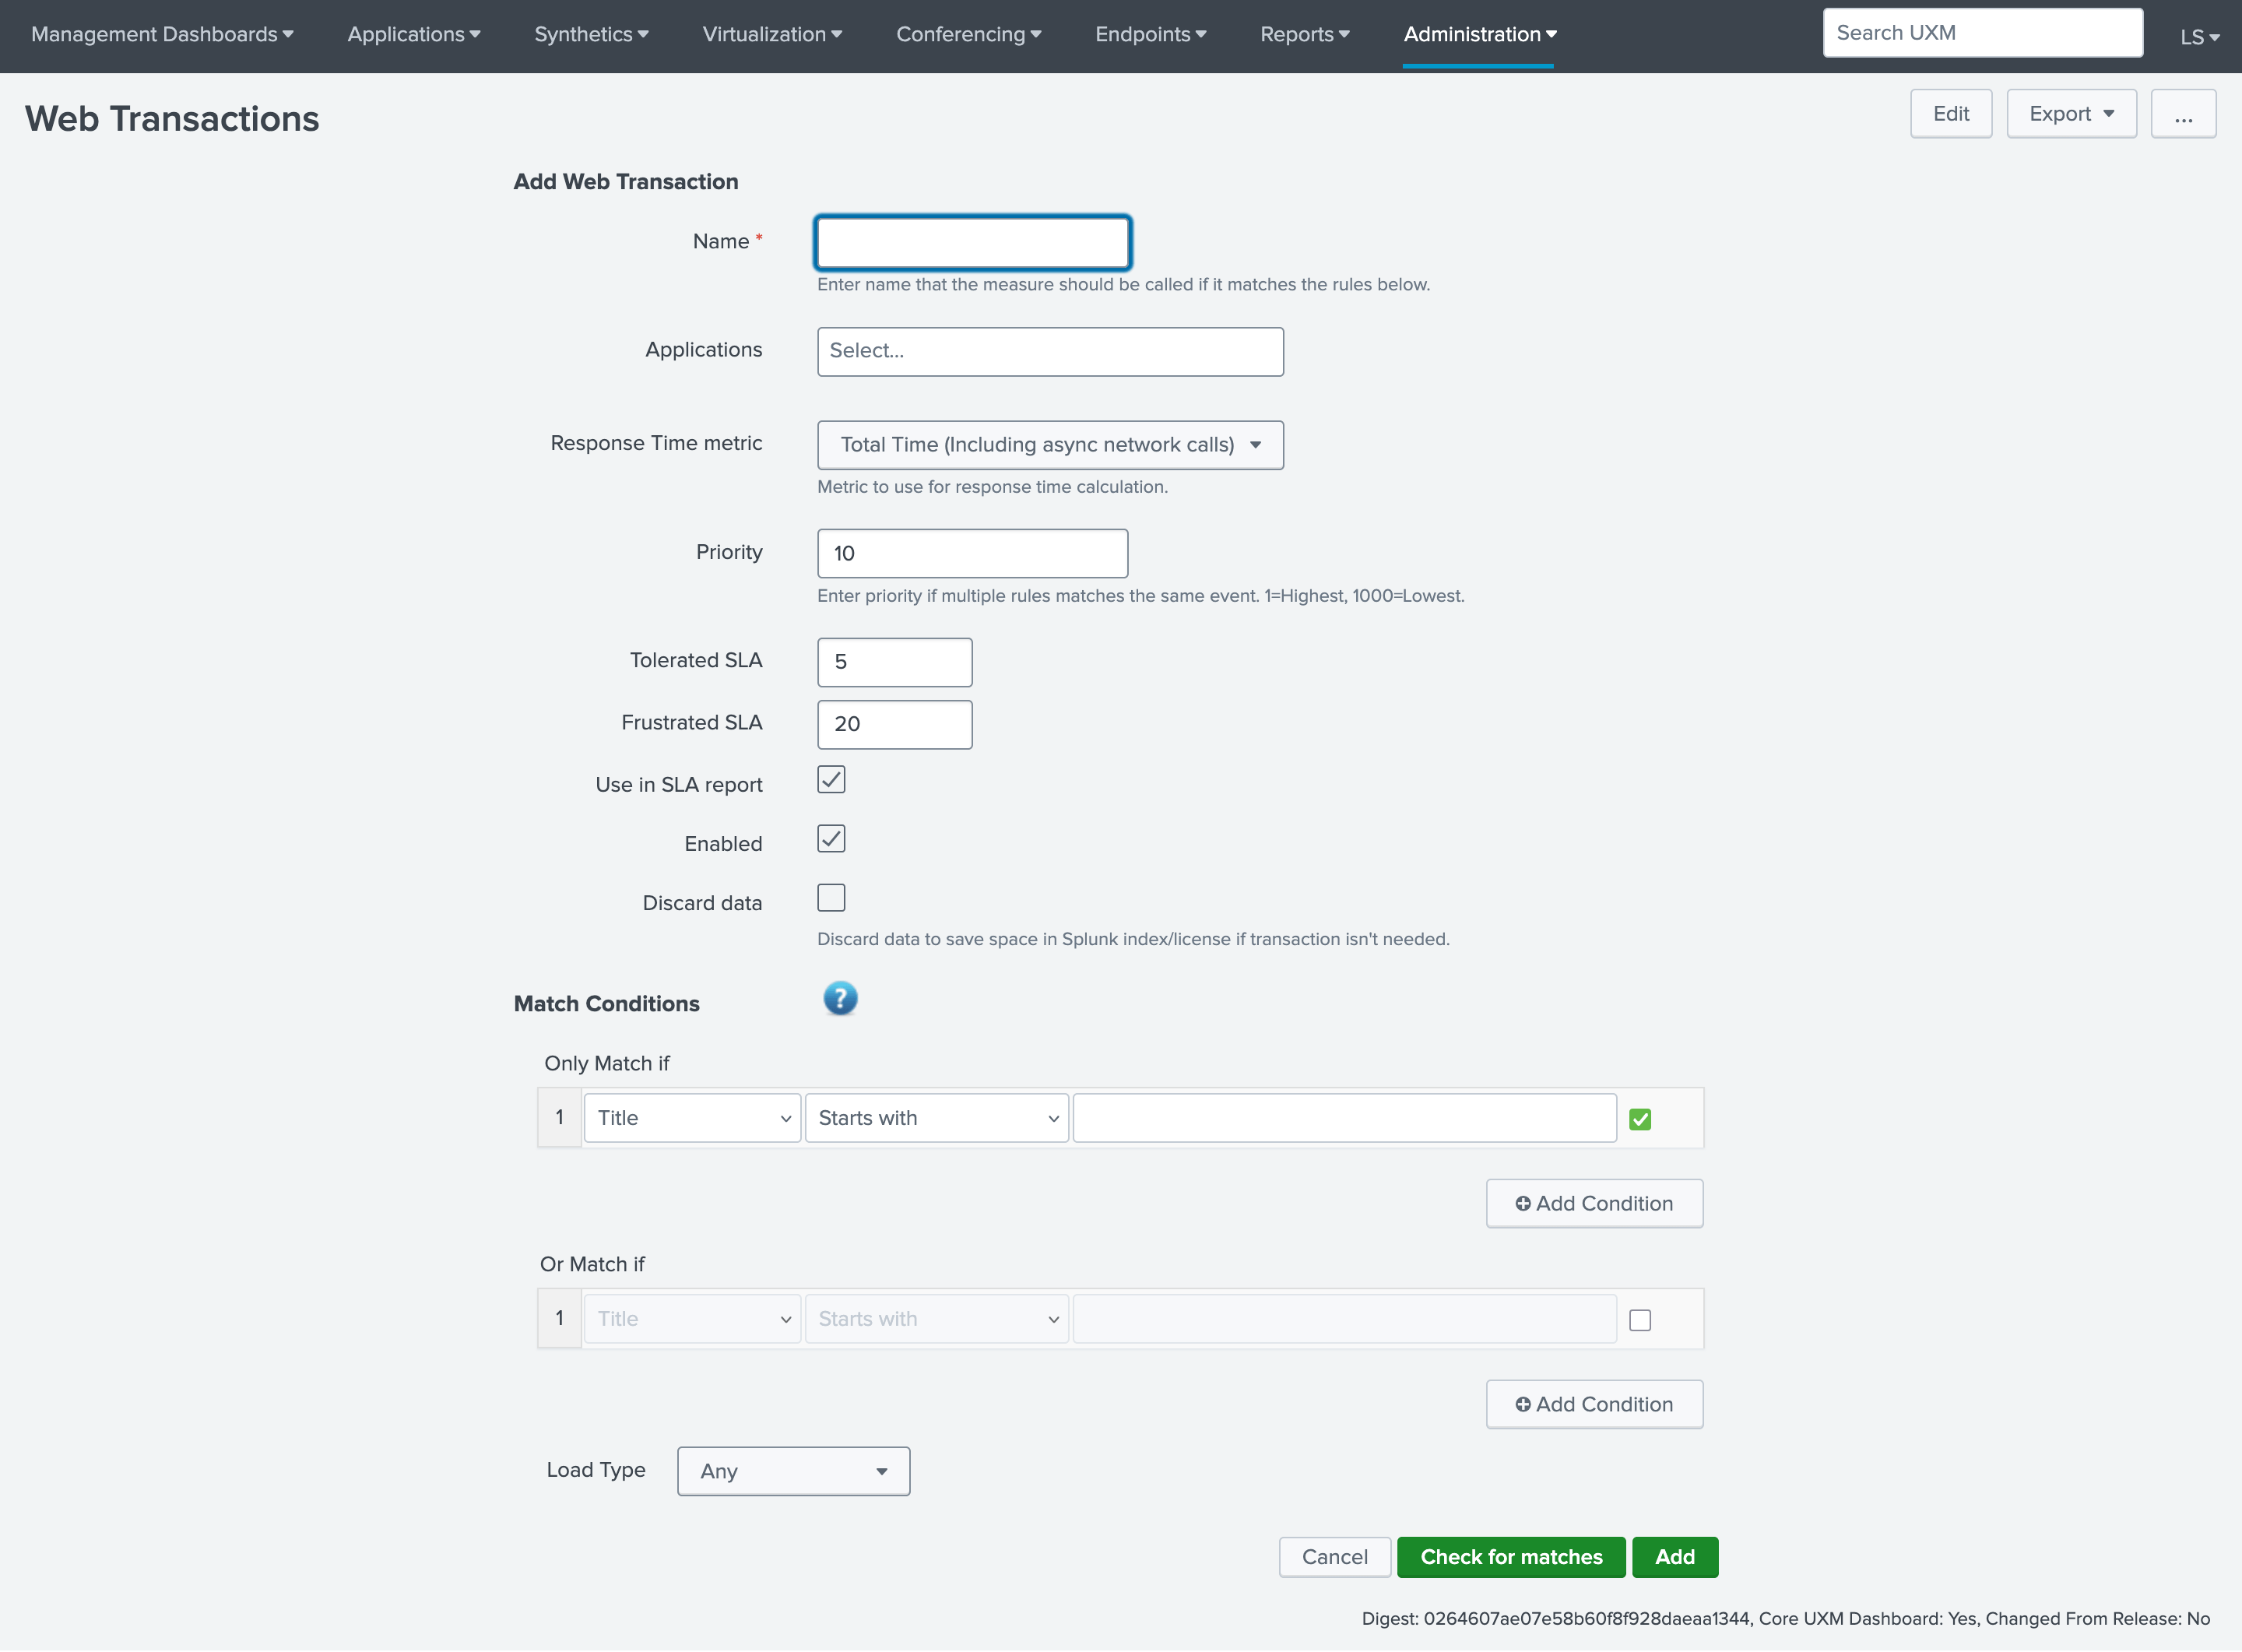Disable the first Only Match if condition checkbox
Image resolution: width=2242 pixels, height=1652 pixels.
[1640, 1119]
